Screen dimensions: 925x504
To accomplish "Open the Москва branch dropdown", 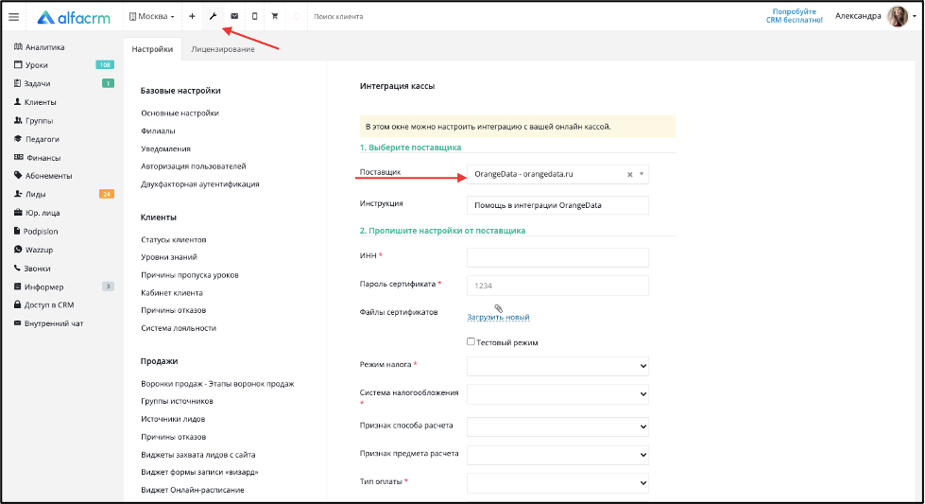I will 151,16.
